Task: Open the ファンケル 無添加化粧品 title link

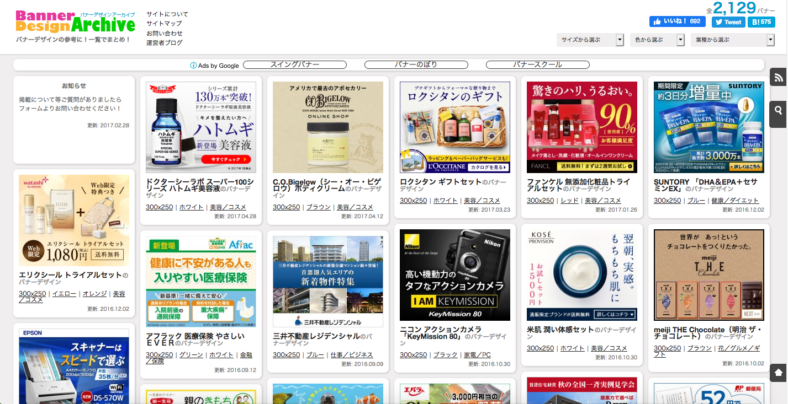Action: tap(578, 185)
